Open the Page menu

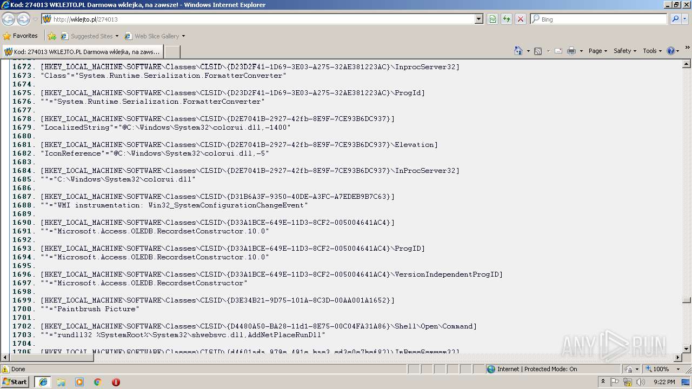click(597, 51)
